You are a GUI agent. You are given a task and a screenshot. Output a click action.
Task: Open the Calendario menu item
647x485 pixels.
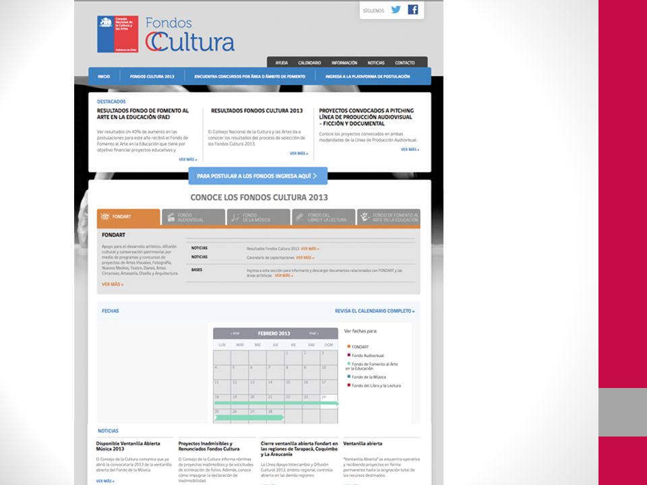pyautogui.click(x=309, y=63)
